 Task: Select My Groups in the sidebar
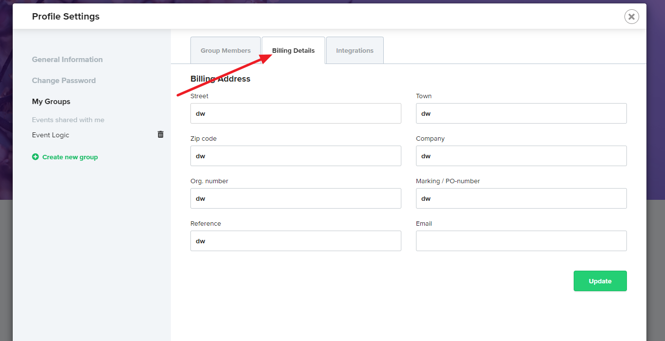click(51, 102)
